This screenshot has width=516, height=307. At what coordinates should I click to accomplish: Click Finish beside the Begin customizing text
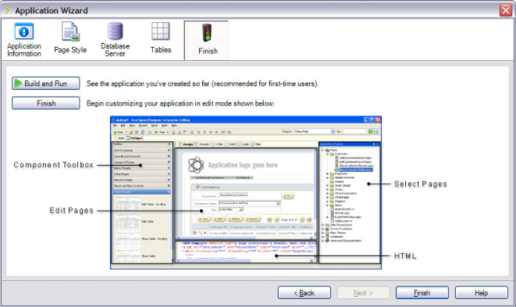[x=46, y=103]
